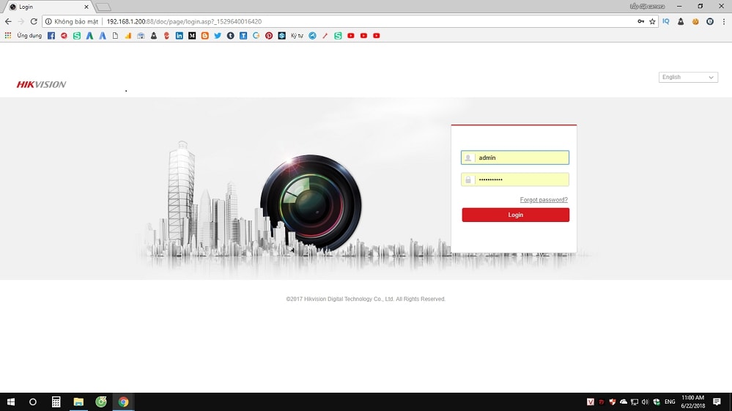This screenshot has height=411, width=732.
Task: Reload the login page
Action: coord(34,21)
